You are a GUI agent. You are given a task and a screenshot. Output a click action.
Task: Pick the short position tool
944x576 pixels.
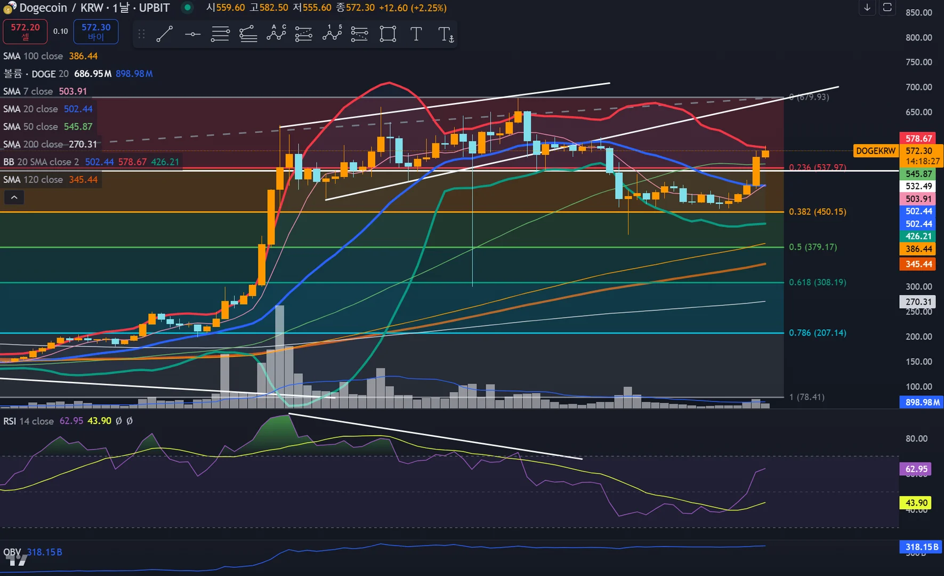point(359,34)
